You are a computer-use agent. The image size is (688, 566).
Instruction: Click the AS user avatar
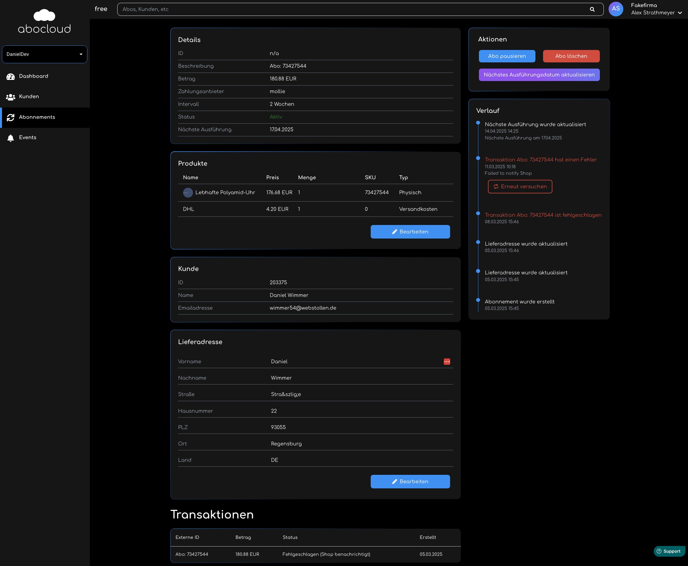point(616,9)
